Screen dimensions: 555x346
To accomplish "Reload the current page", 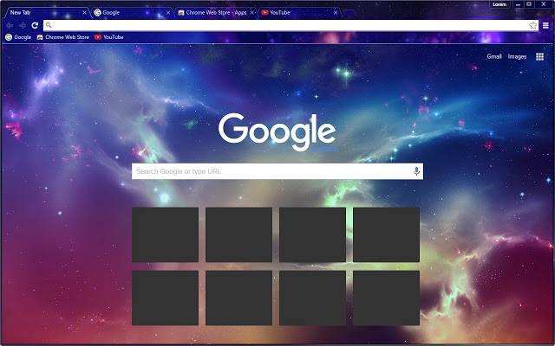I will coord(35,25).
